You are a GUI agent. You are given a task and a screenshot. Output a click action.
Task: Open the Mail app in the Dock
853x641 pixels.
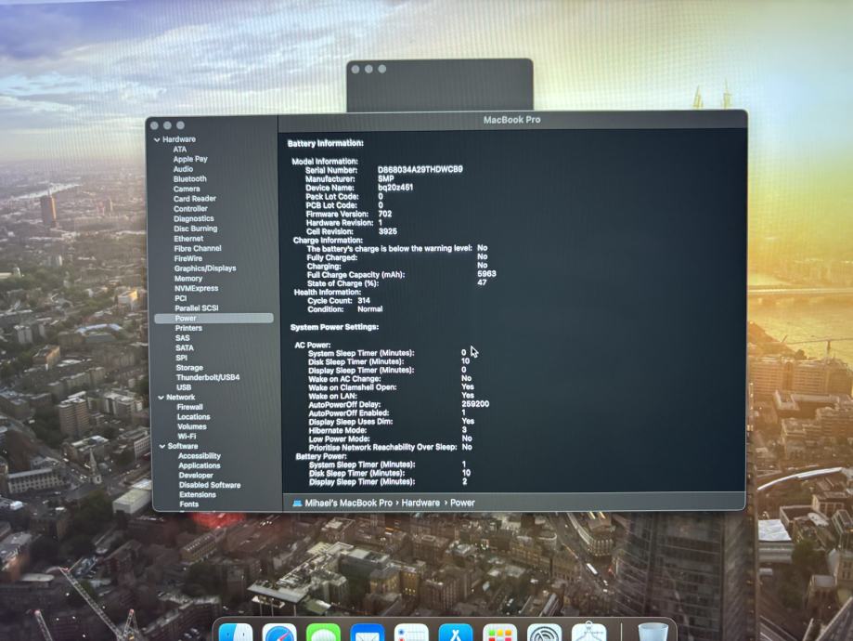(x=368, y=634)
